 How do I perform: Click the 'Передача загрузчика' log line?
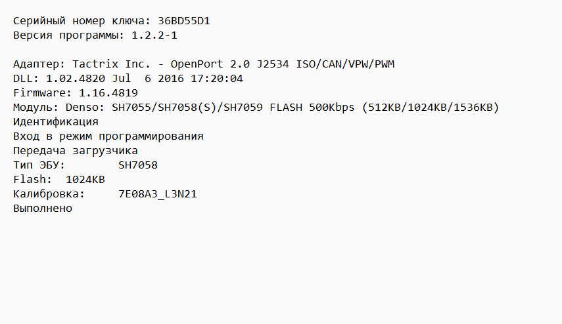[75, 151]
